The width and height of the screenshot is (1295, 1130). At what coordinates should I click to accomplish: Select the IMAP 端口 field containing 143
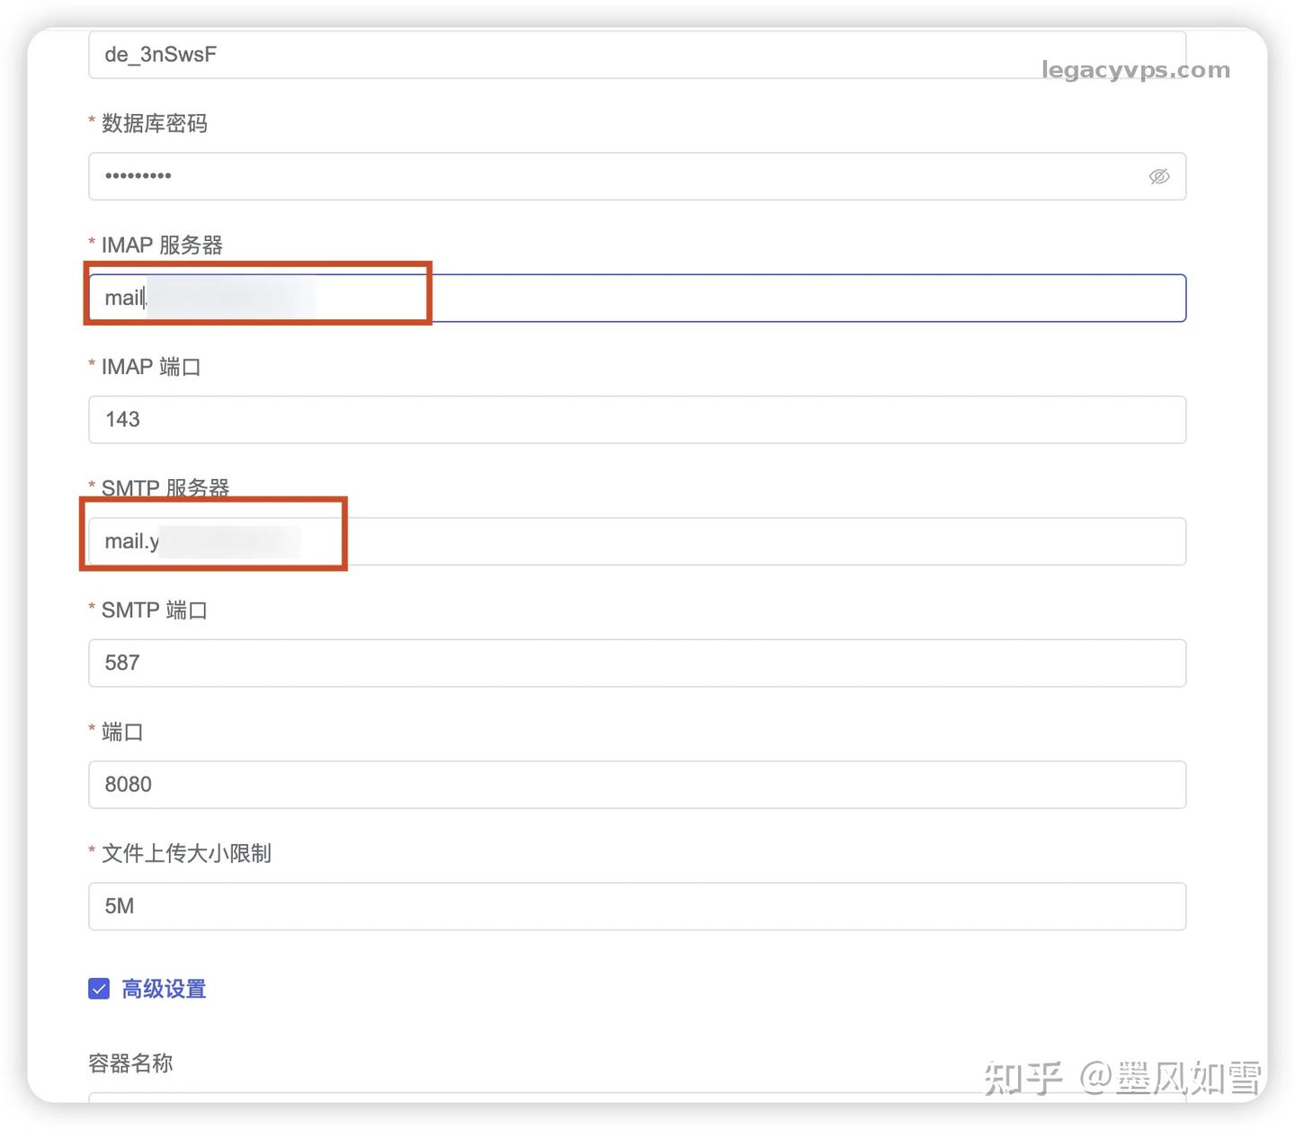637,419
